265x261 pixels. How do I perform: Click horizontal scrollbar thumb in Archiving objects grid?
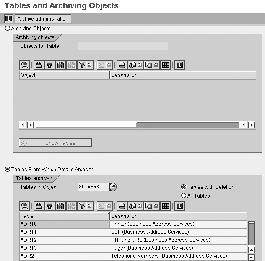pyautogui.click(x=86, y=125)
